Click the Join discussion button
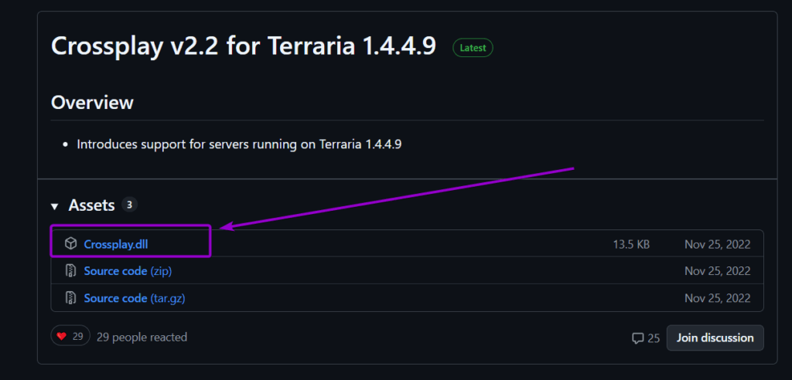Screen dimensions: 792x380 [x=715, y=338]
